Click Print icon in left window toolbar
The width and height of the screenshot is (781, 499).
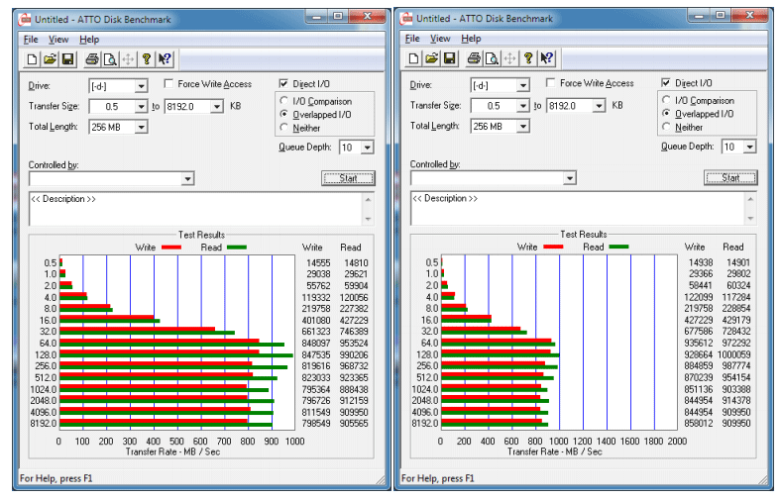[x=91, y=59]
